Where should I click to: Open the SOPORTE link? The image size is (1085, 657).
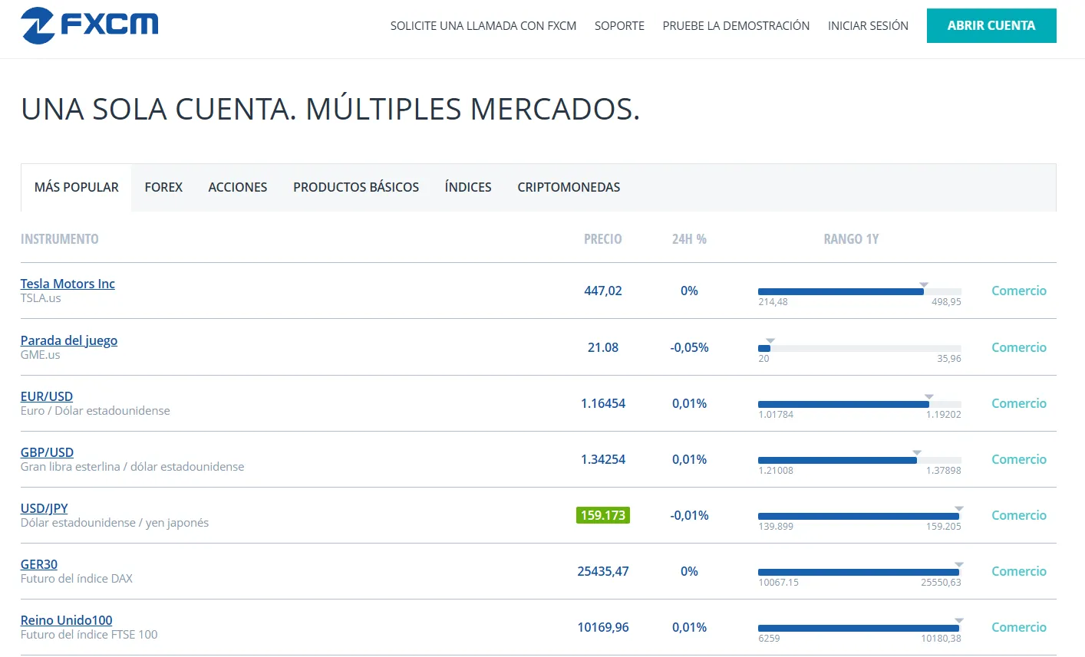pyautogui.click(x=619, y=25)
